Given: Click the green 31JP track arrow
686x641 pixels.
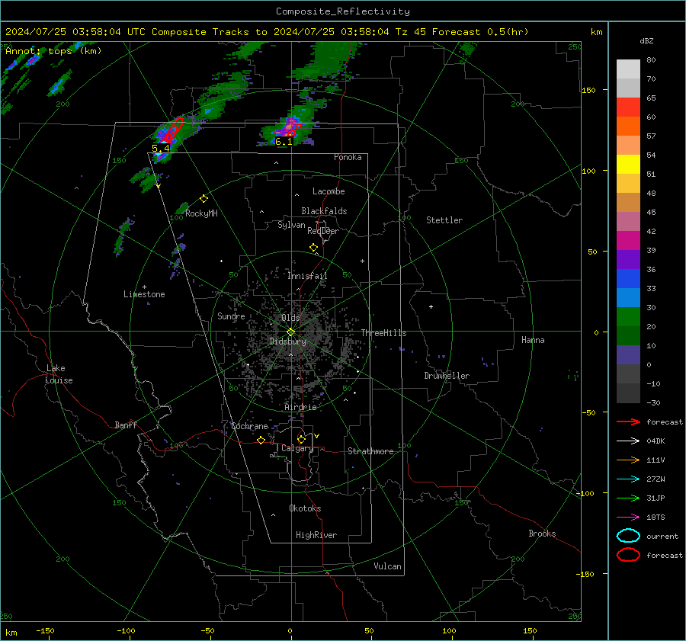Looking at the screenshot, I should [x=628, y=498].
